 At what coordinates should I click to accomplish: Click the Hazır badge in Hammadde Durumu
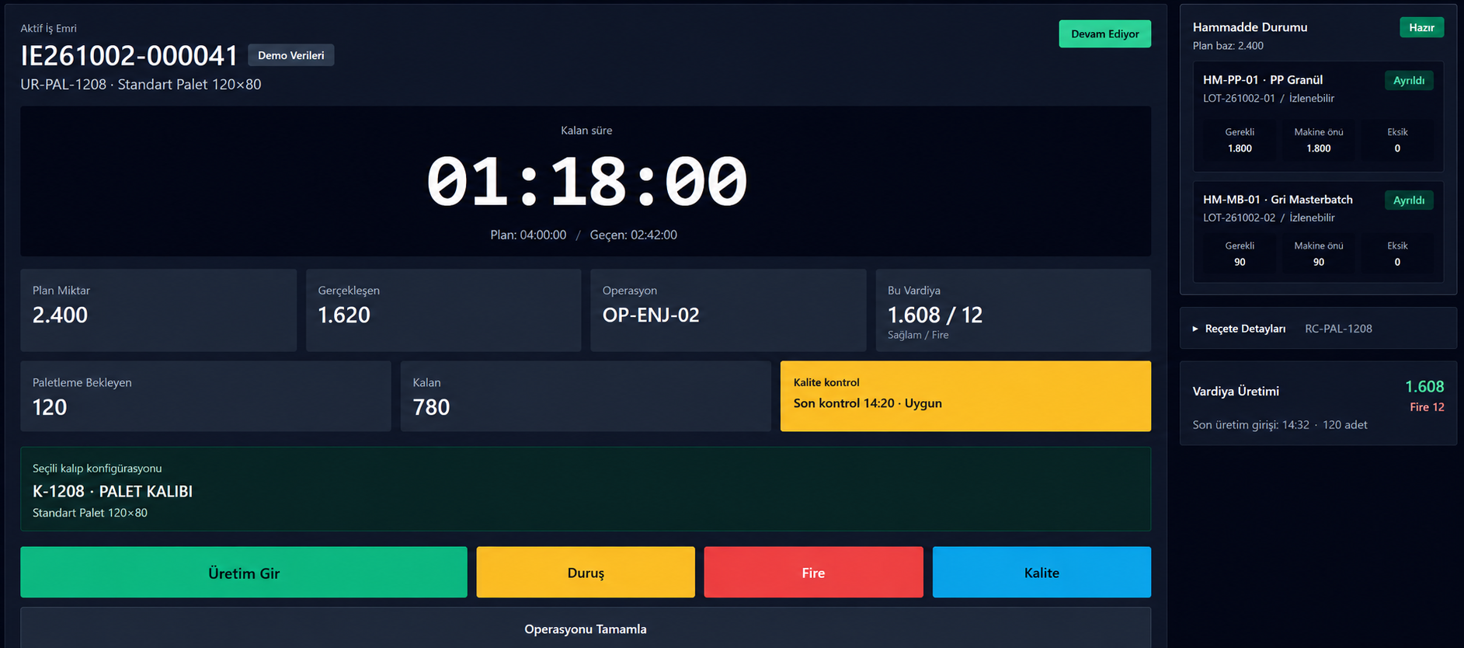tap(1421, 27)
